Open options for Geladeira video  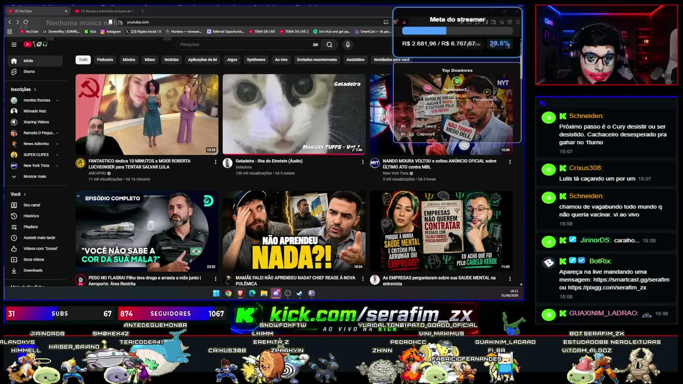(x=363, y=162)
